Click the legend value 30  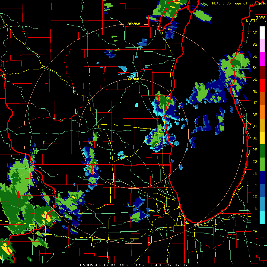coord(255,138)
